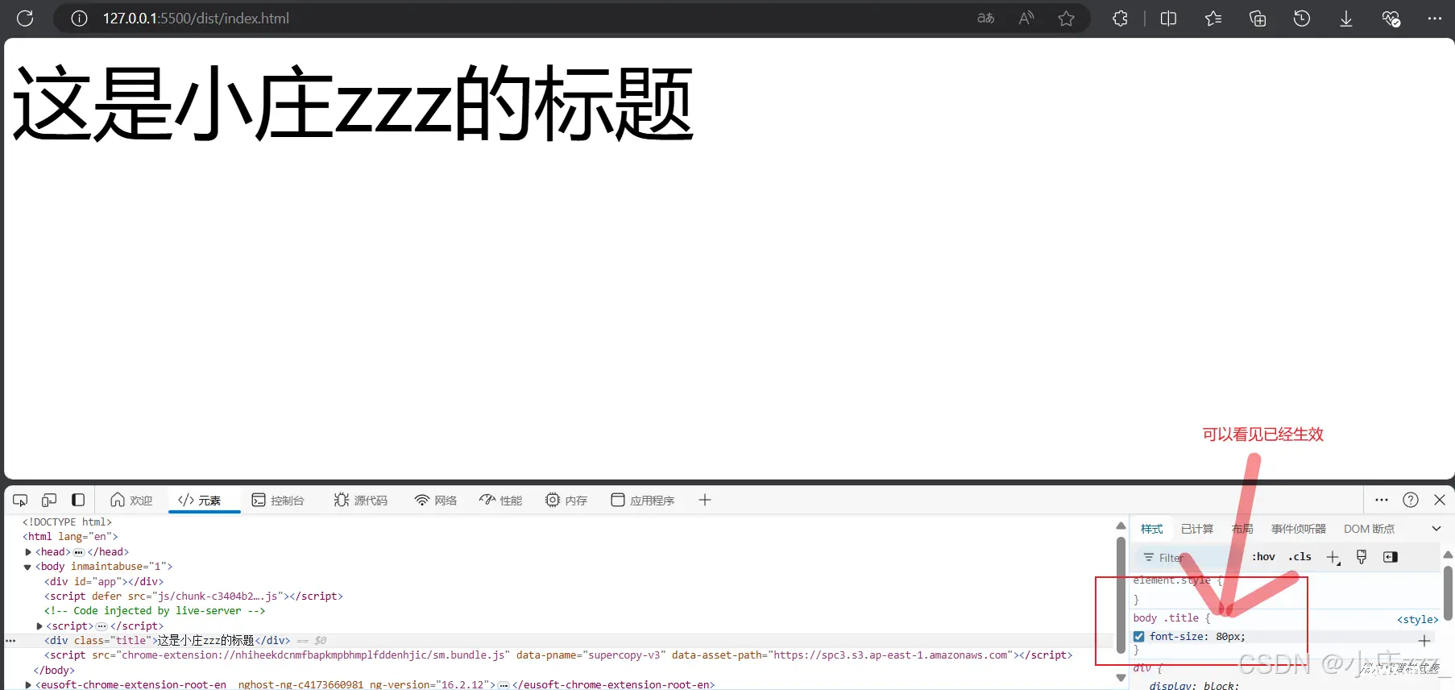The width and height of the screenshot is (1455, 690).
Task: Toggle :hov element state panel
Action: click(x=1263, y=557)
